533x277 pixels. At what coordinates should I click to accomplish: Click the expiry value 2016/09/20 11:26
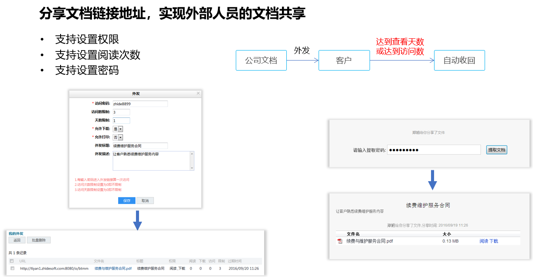(x=243, y=268)
